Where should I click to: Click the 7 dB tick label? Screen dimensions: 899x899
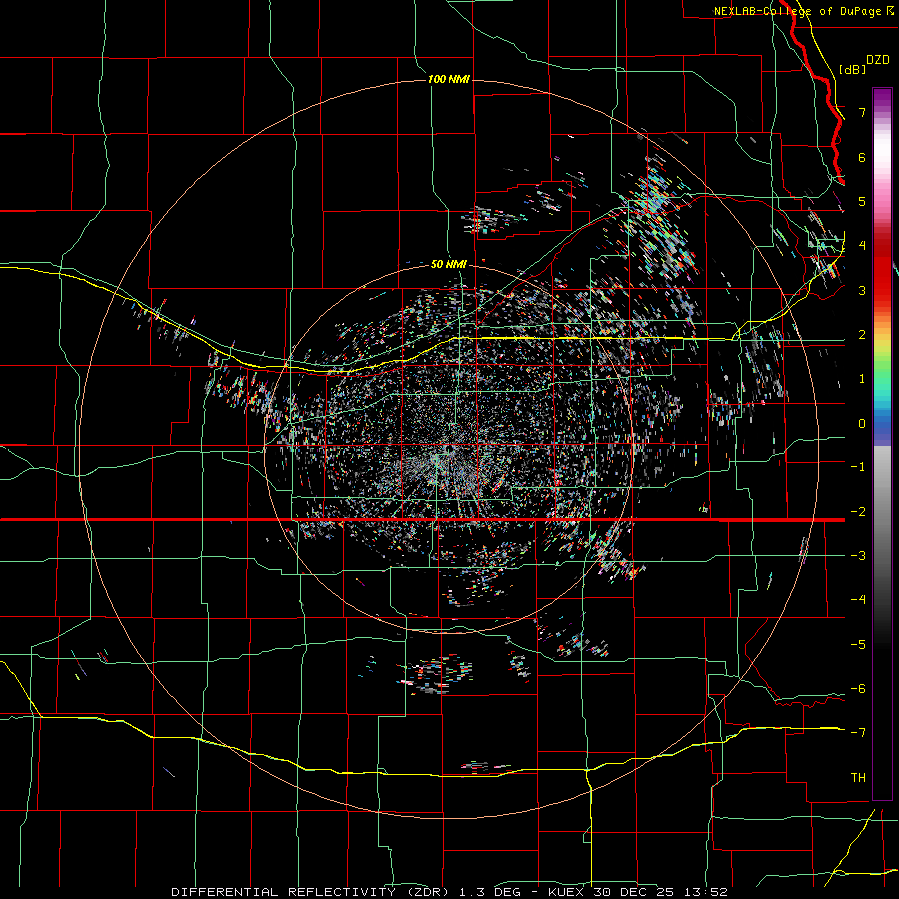(862, 112)
